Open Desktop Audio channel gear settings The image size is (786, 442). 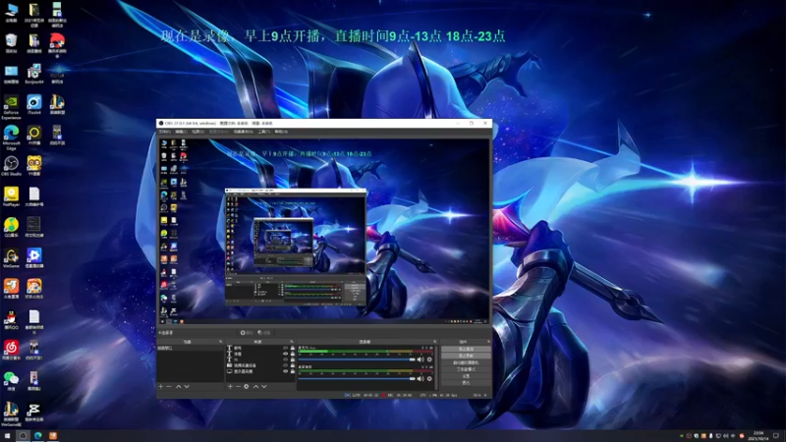tap(429, 379)
